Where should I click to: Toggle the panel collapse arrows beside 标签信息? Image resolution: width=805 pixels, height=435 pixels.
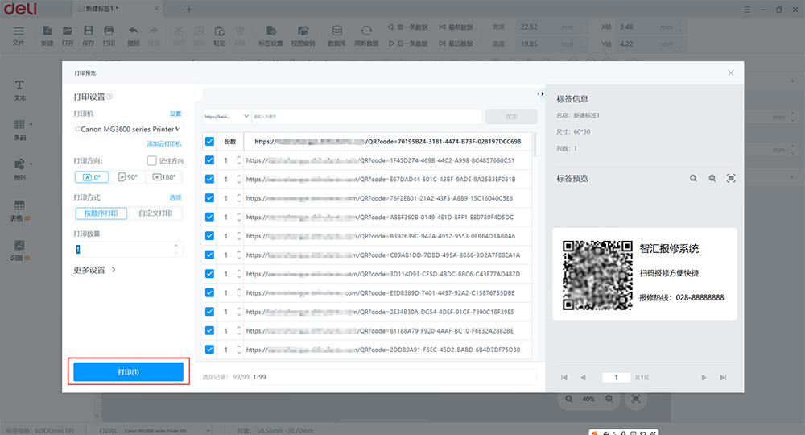coord(540,94)
